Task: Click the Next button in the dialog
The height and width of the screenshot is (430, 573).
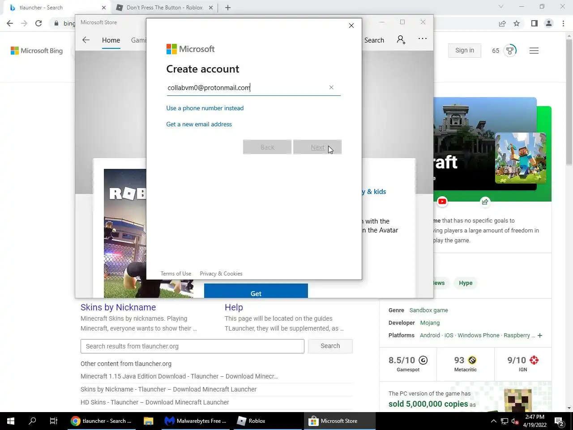Action: coord(317,147)
